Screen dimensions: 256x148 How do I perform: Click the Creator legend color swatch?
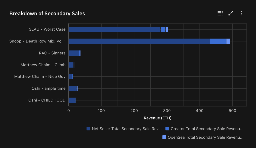(x=167, y=129)
